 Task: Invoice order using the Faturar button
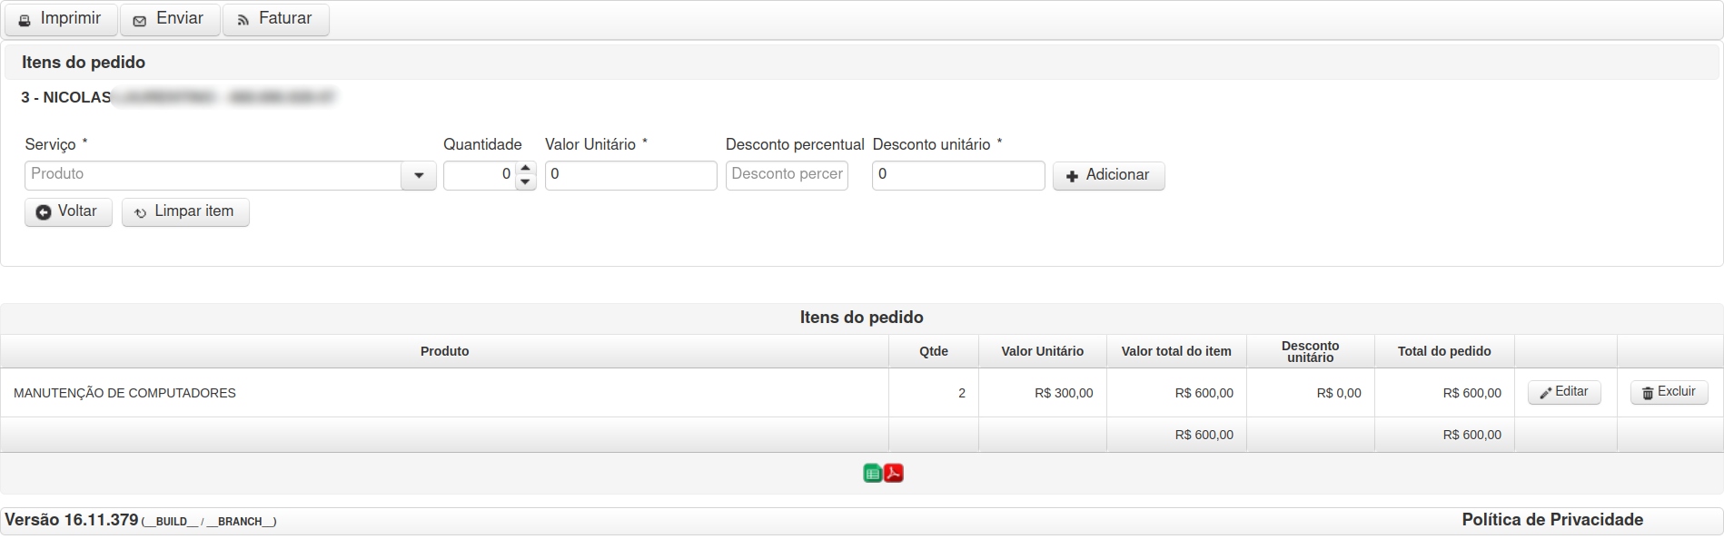point(276,19)
